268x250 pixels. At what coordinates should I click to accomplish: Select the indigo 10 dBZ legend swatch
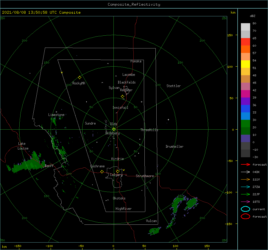(x=245, y=138)
